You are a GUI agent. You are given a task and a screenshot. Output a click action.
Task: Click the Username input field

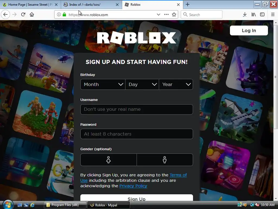point(137,109)
